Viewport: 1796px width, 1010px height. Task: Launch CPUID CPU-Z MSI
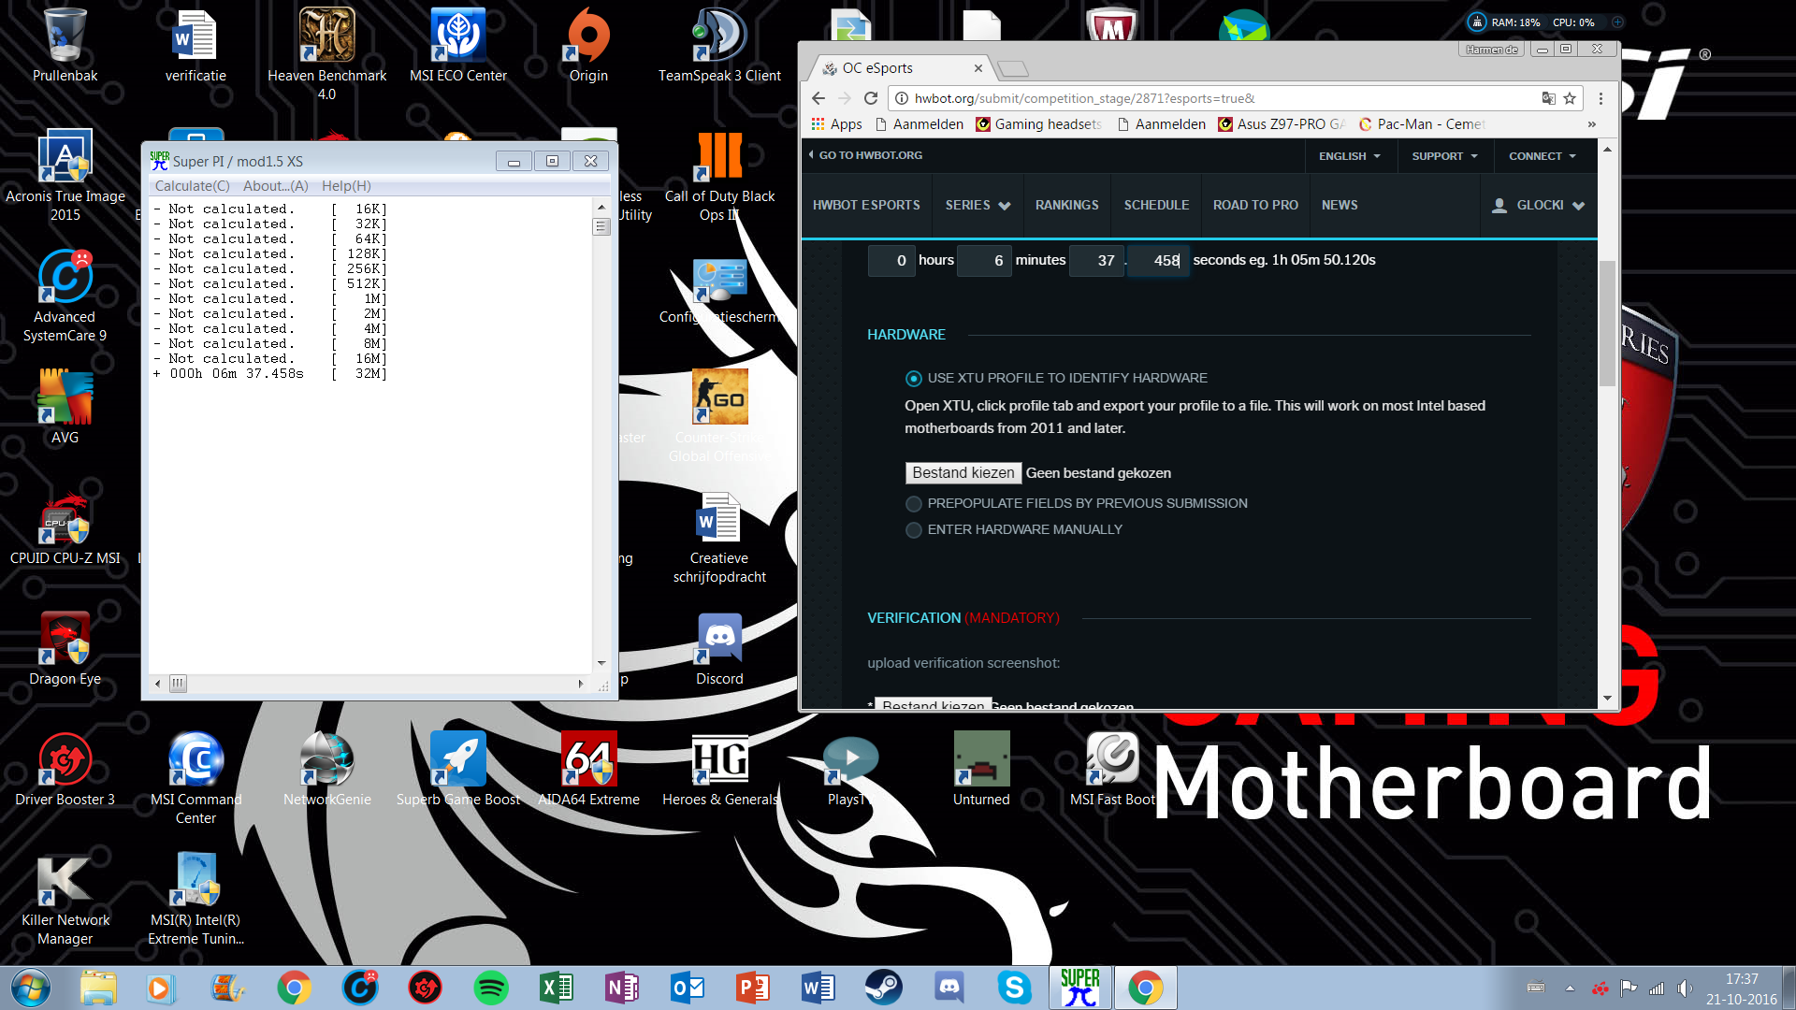[65, 528]
